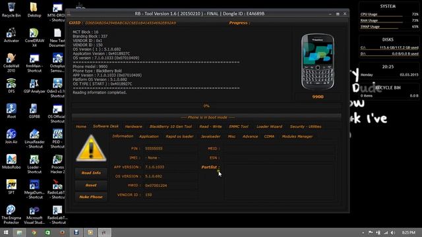
Task: Click the CPU Usage meter widget
Action: pyautogui.click(x=389, y=14)
